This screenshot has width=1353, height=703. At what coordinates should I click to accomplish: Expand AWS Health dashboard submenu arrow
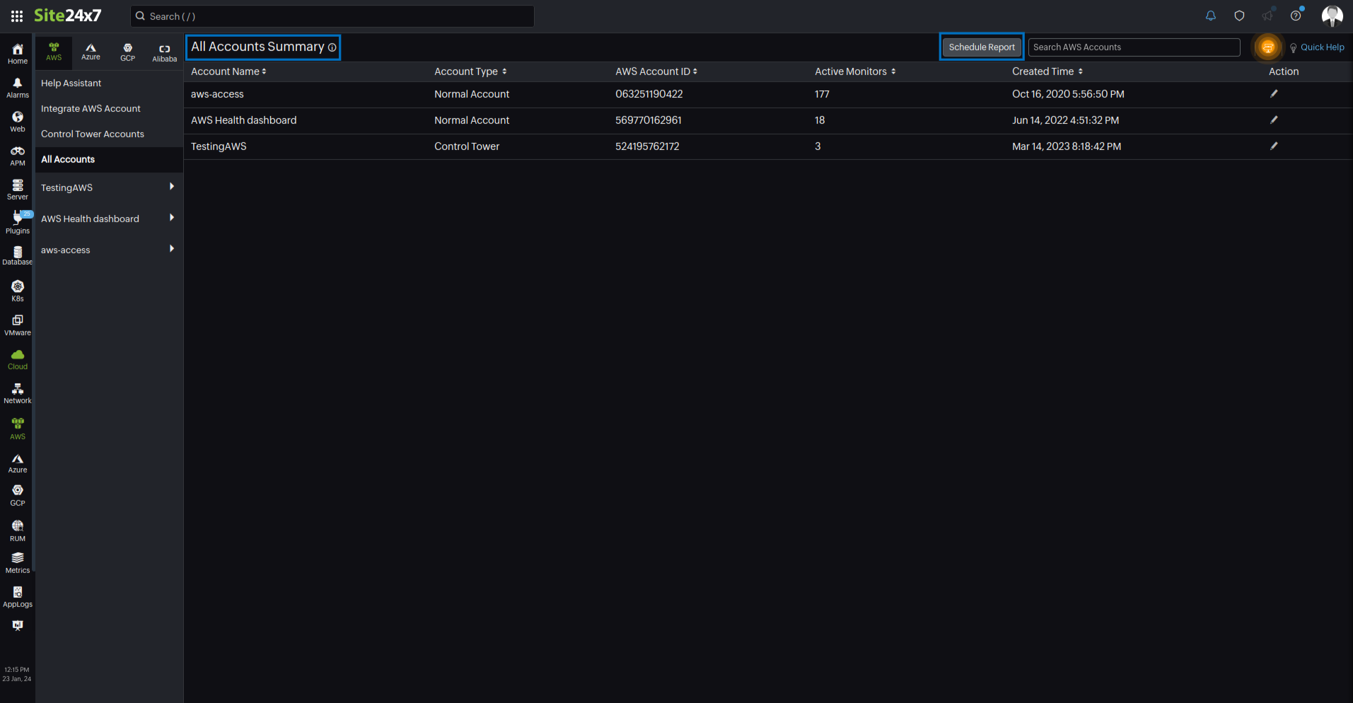click(171, 218)
